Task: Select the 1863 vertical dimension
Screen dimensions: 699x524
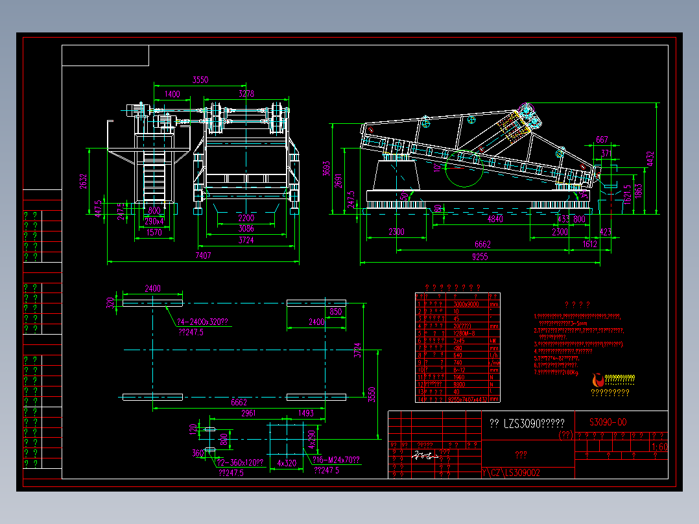Action: point(638,191)
